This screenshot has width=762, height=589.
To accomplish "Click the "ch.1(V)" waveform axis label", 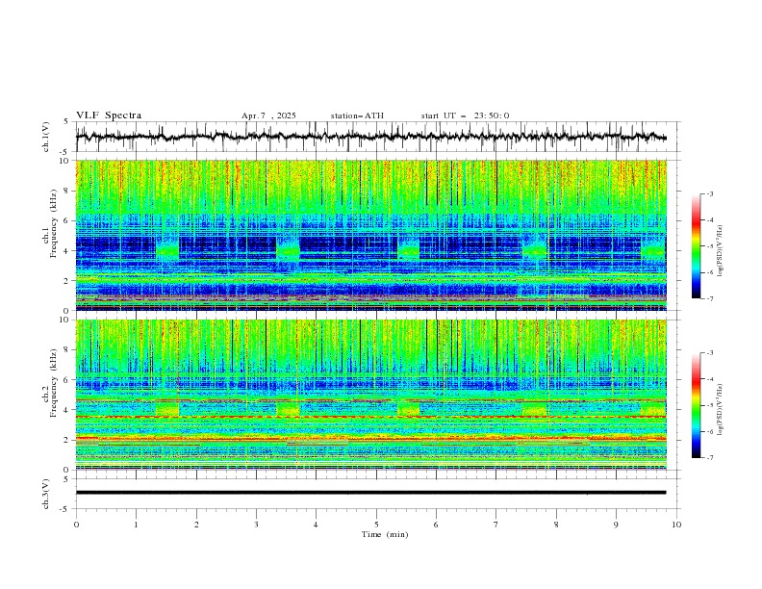I will (46, 137).
